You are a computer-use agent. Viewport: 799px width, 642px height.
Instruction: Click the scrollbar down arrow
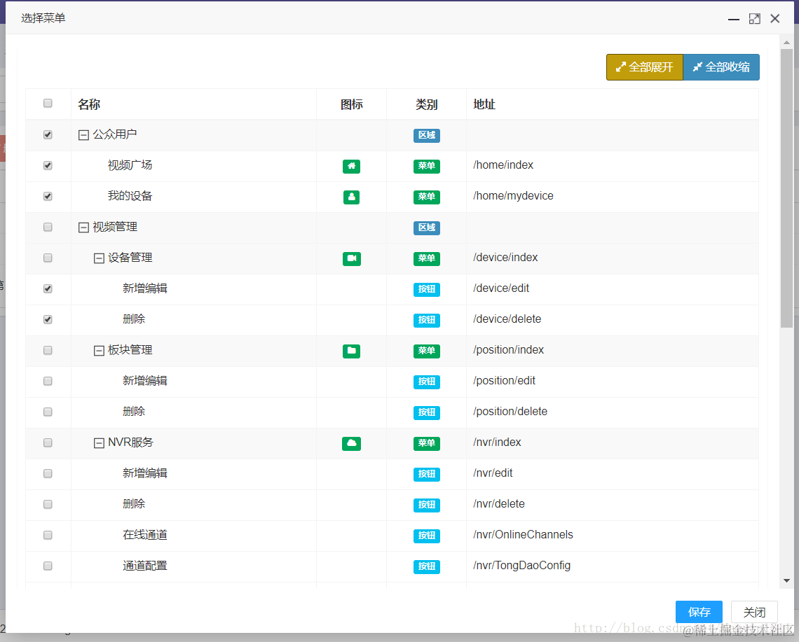[787, 580]
